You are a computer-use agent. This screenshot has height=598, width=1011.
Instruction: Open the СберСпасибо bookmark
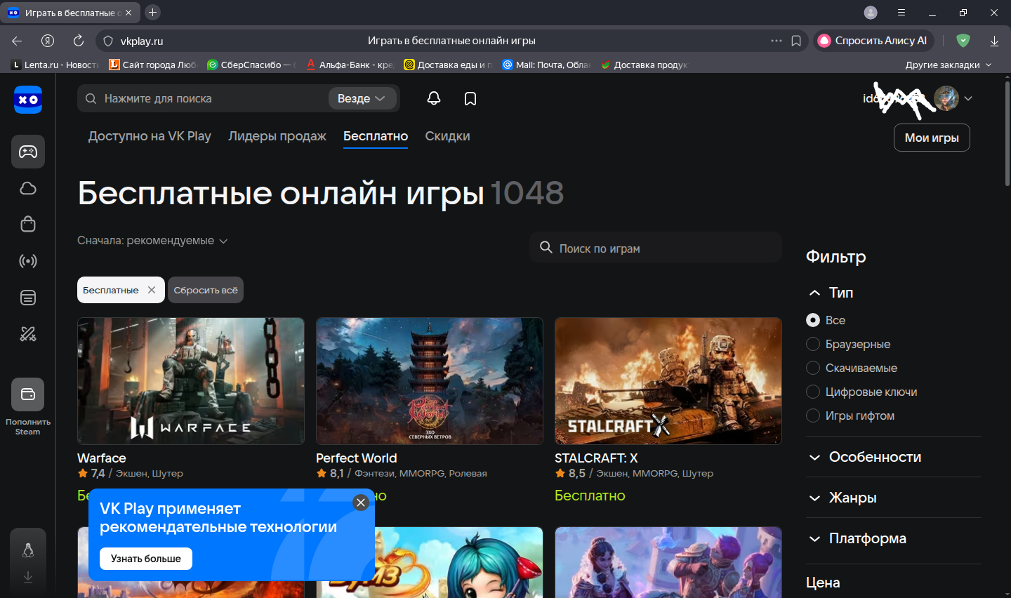coord(251,65)
